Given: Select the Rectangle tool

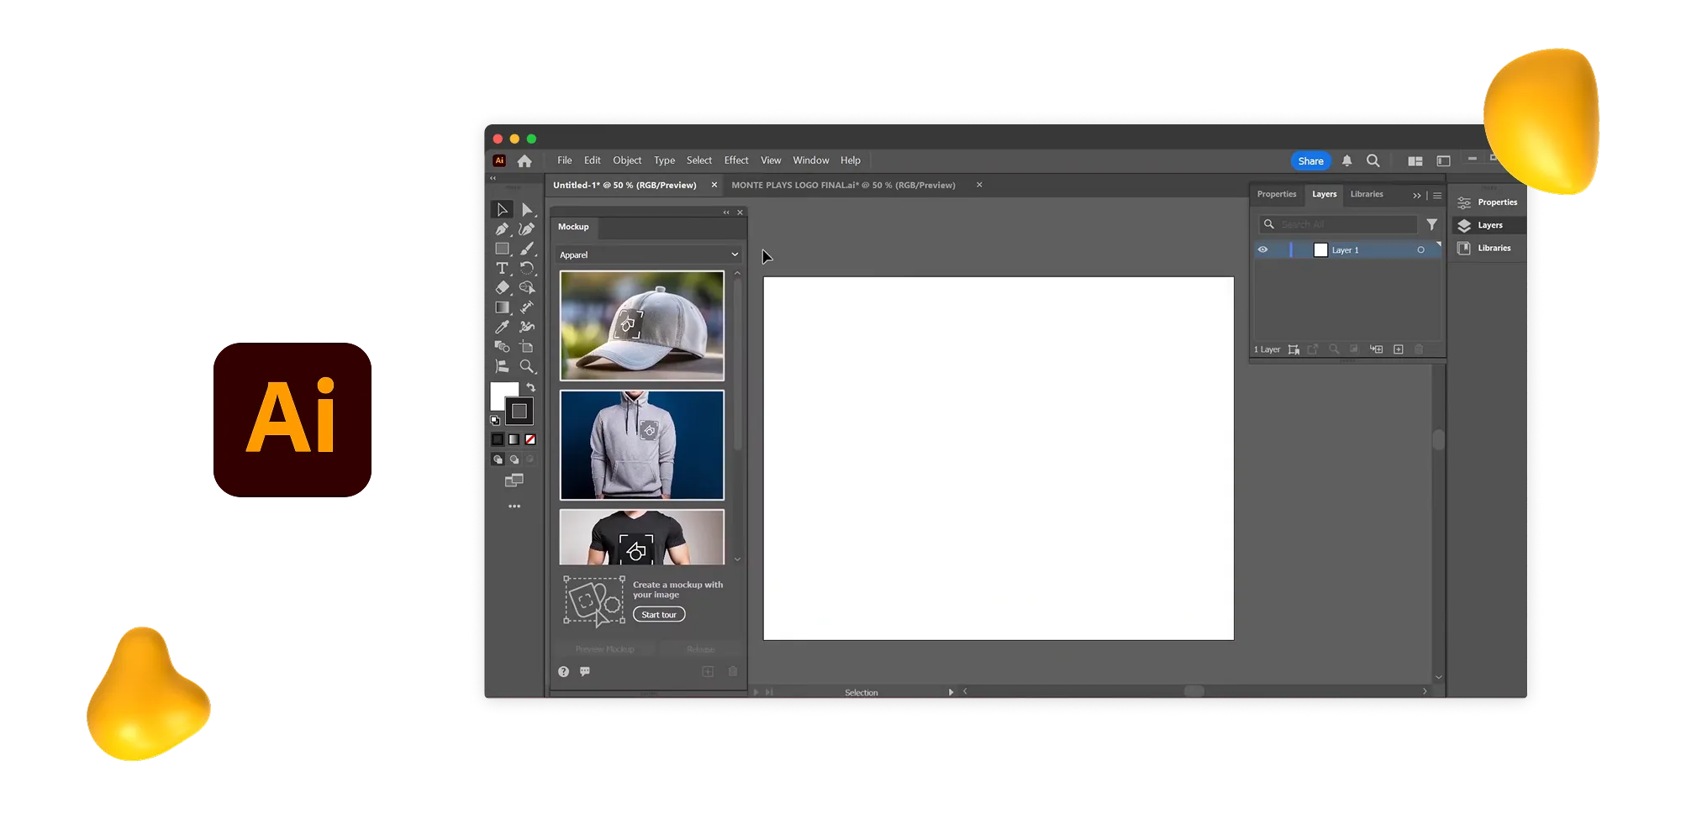Looking at the screenshot, I should point(502,249).
